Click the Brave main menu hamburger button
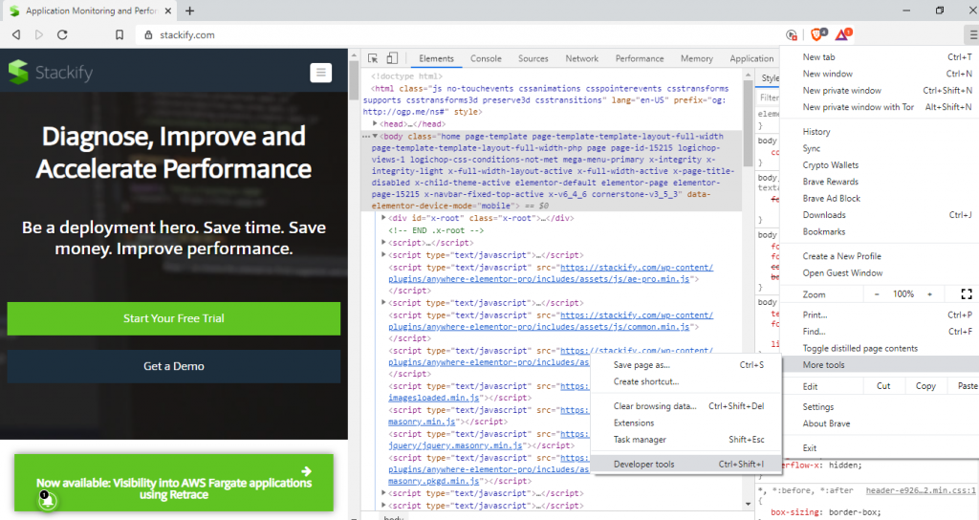 (x=971, y=35)
